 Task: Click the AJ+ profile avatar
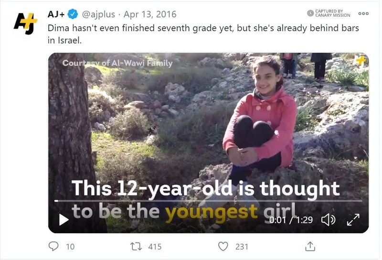point(26,23)
